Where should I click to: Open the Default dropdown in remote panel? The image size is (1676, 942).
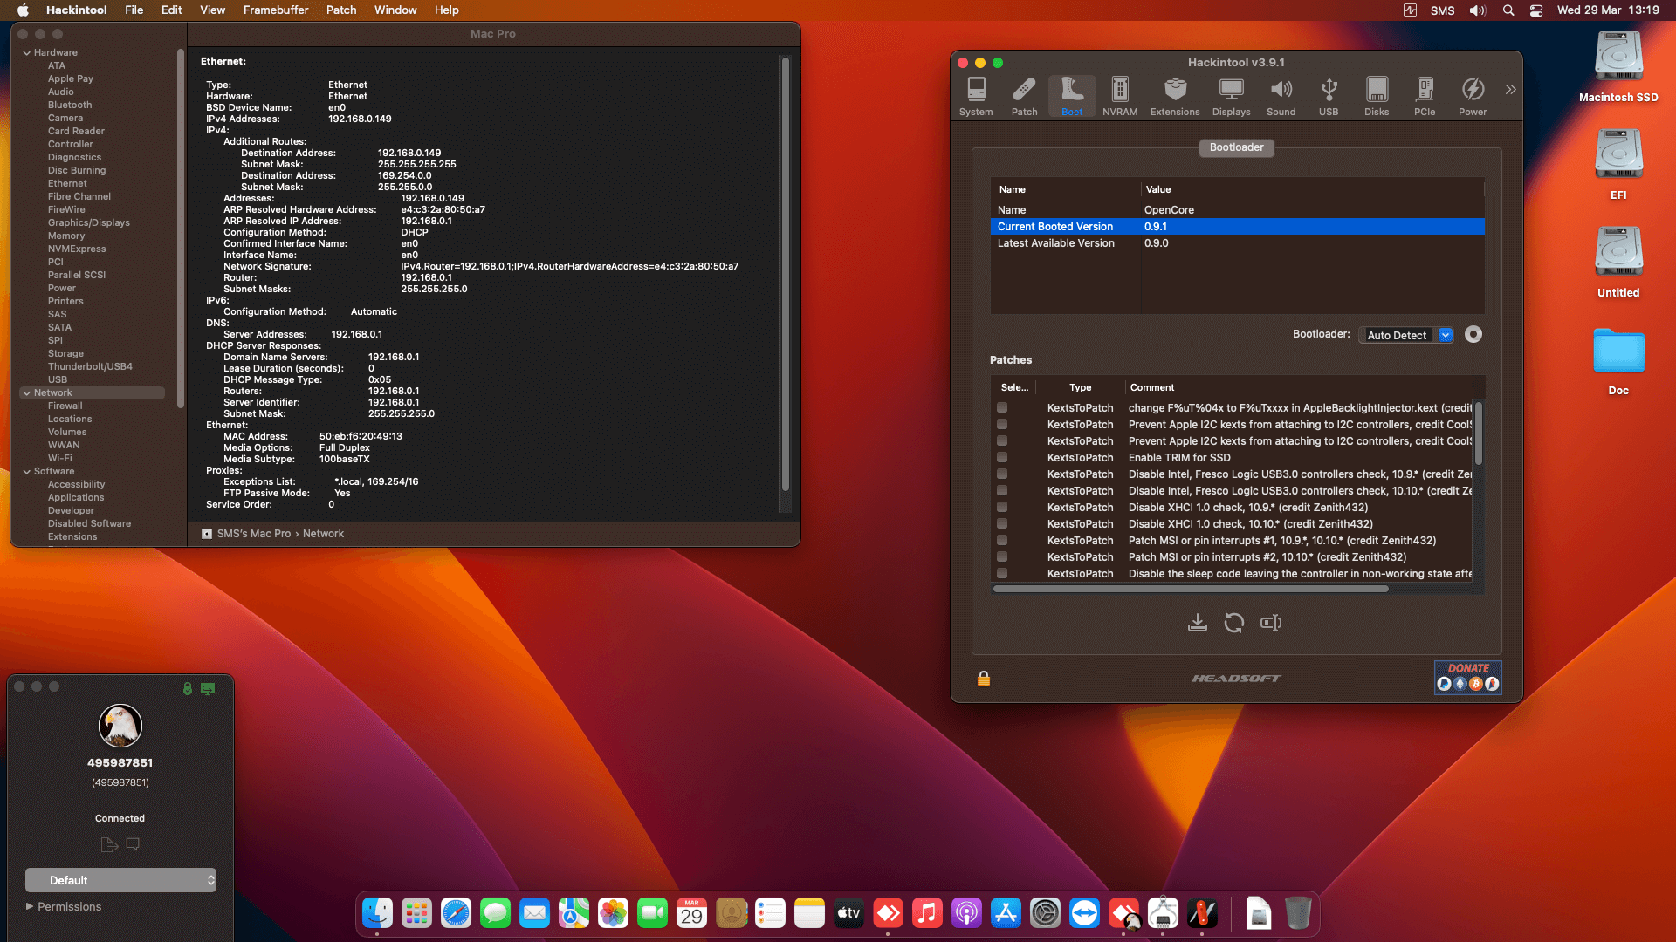(120, 880)
